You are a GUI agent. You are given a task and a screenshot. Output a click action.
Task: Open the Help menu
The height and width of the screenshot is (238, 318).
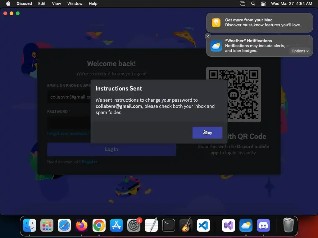[x=93, y=3]
